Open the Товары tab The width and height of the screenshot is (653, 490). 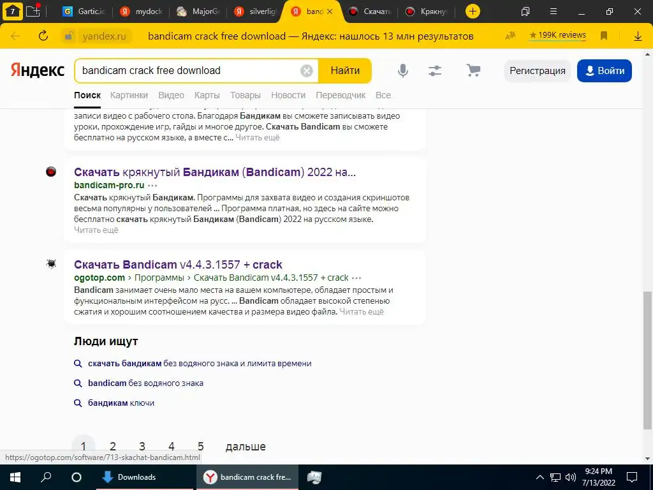click(x=246, y=95)
